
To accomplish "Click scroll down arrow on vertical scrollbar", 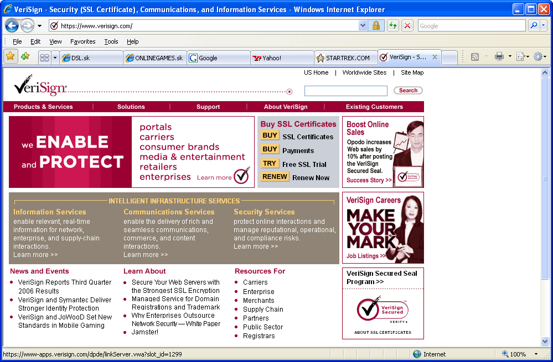I will click(545, 341).
